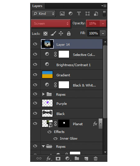Image resolution: width=140 pixels, height=166 pixels.
Task: Switch to the Layers tab
Action: [x=37, y=6]
